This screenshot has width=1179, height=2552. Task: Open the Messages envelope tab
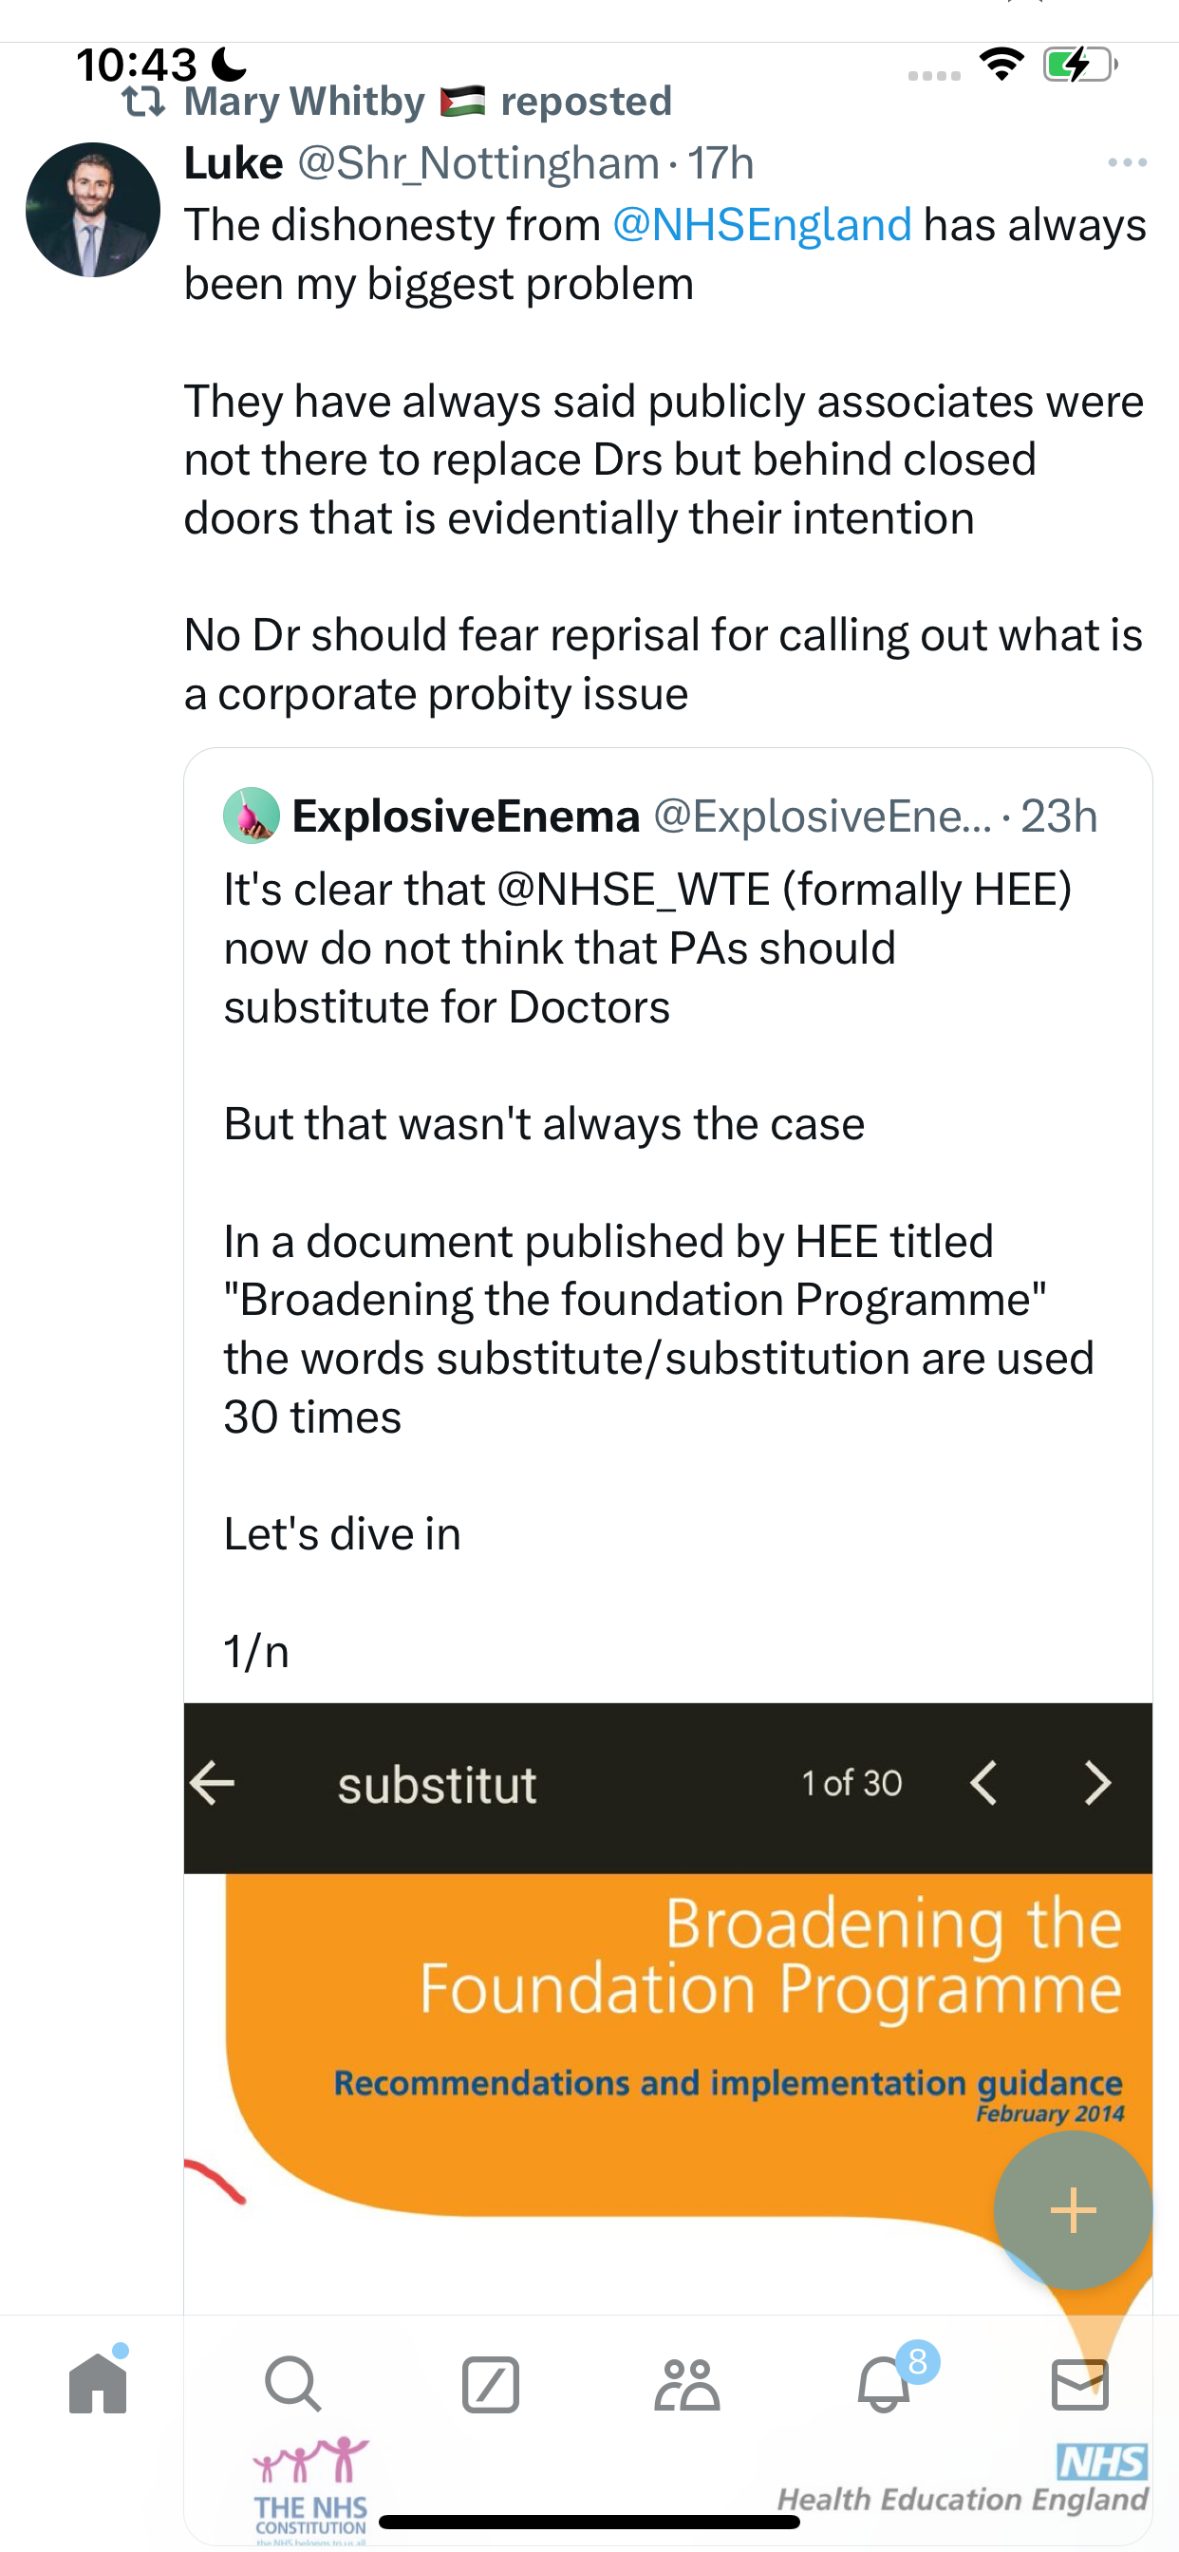point(1079,2384)
